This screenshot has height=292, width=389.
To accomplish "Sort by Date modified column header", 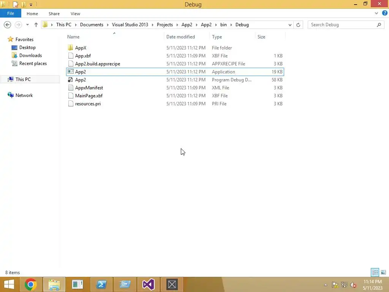I will [x=180, y=37].
